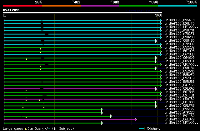Click the query name AV412092
The image size is (200, 131).
tap(12, 10)
